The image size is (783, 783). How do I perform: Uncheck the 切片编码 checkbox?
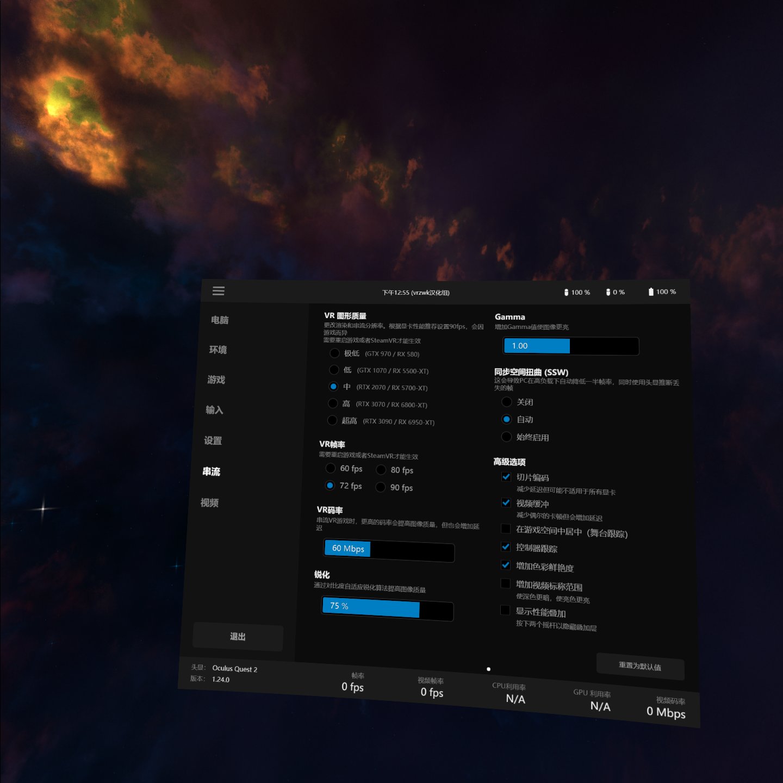point(506,477)
